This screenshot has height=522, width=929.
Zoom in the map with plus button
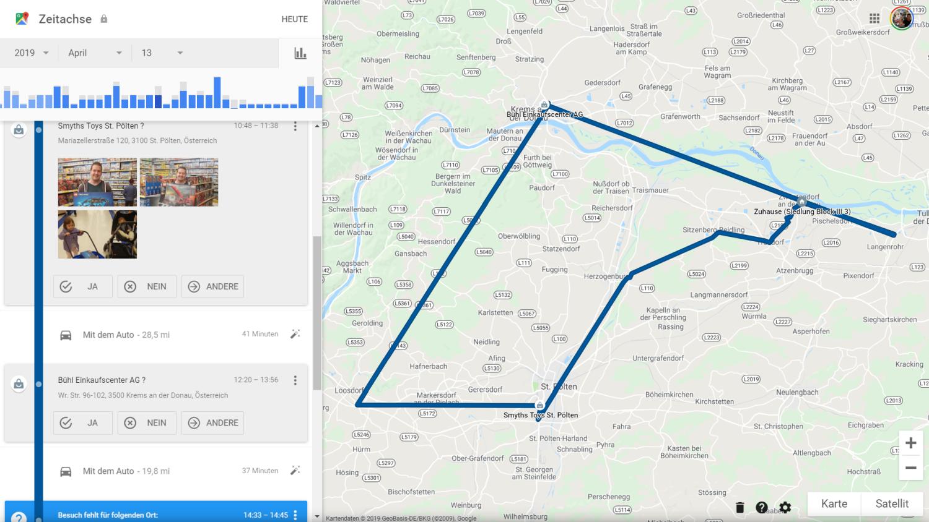click(x=910, y=443)
